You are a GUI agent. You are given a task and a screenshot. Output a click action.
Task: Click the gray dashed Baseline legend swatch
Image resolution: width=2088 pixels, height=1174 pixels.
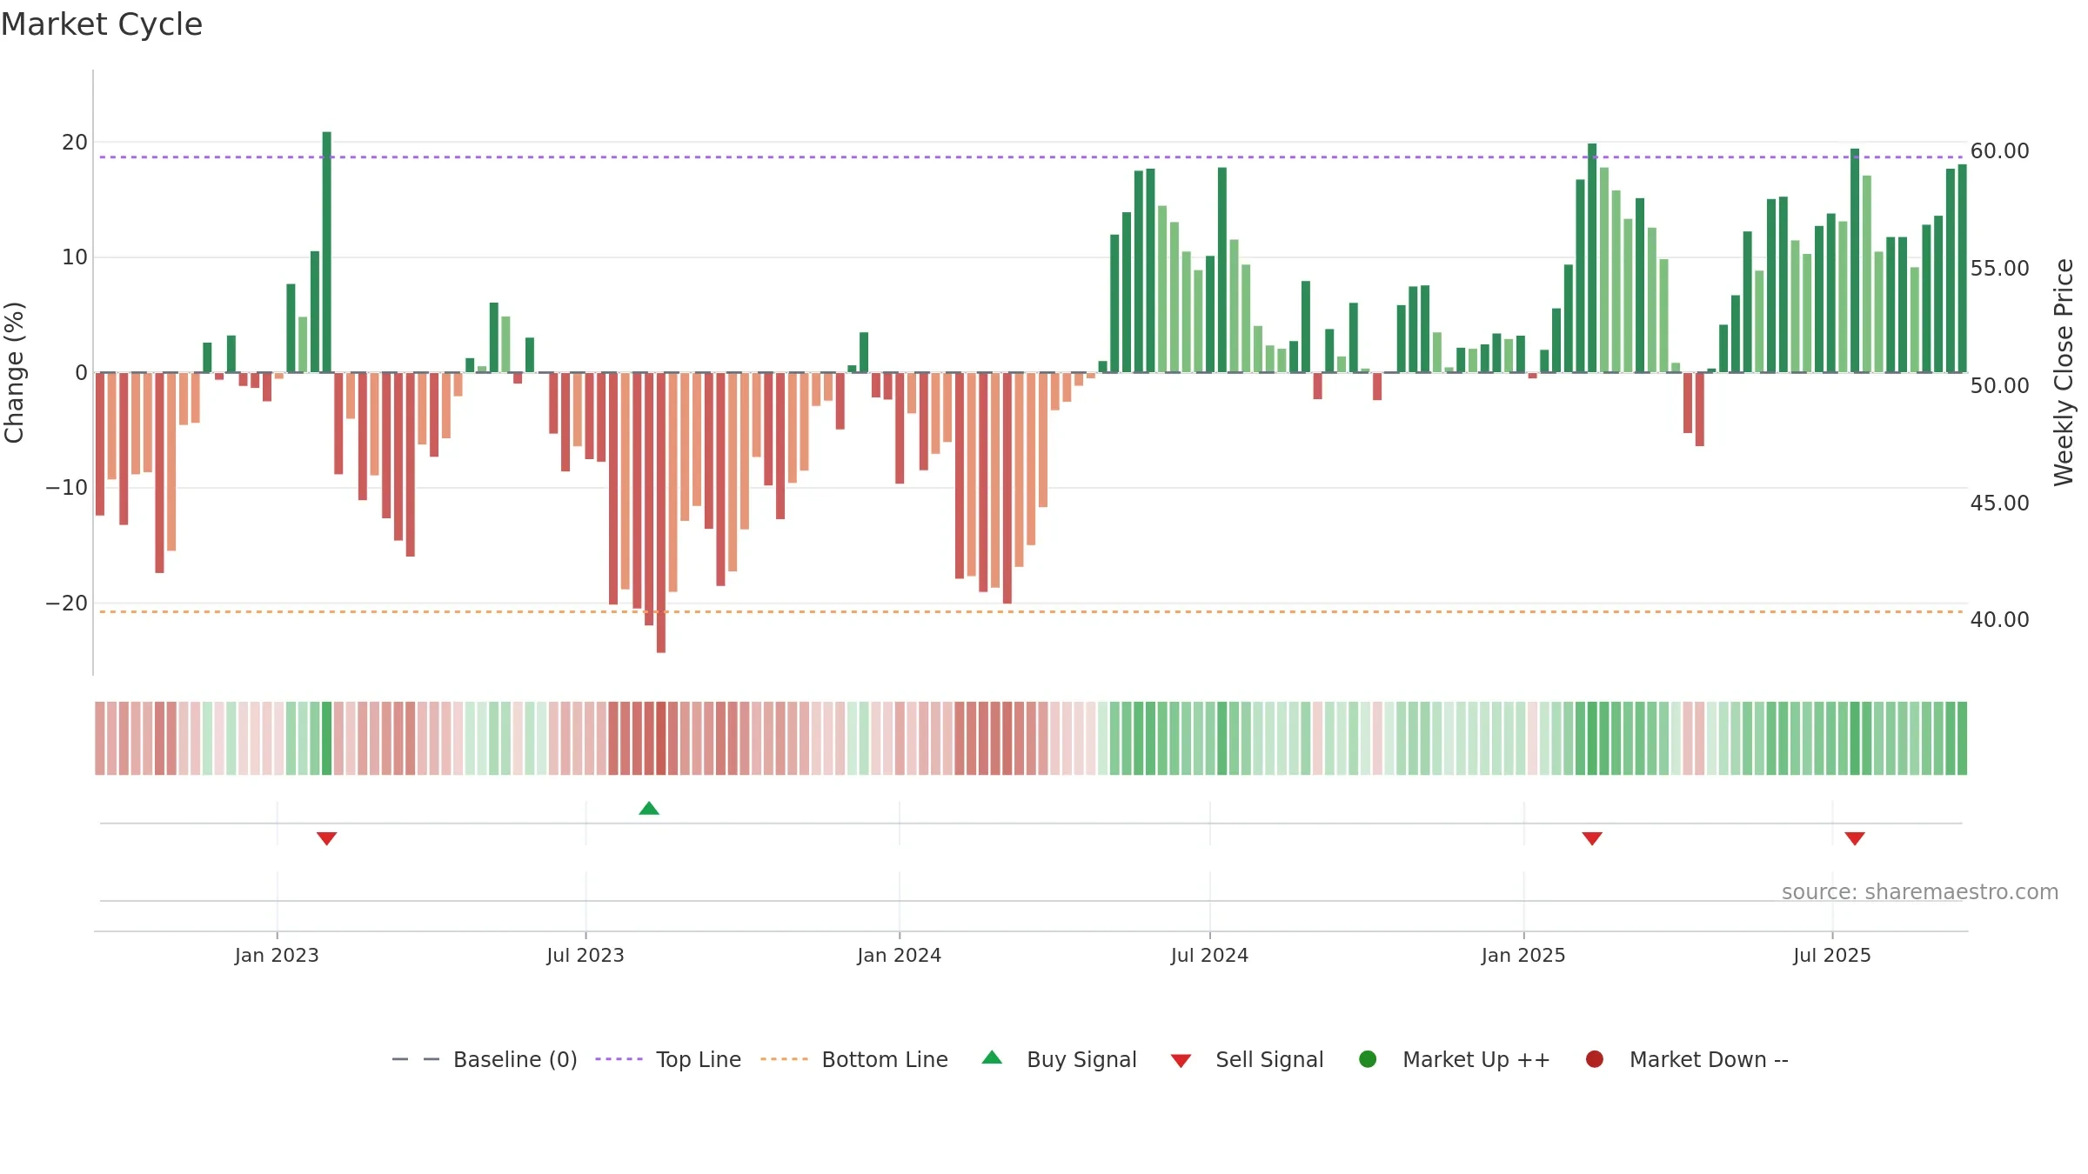click(416, 1059)
